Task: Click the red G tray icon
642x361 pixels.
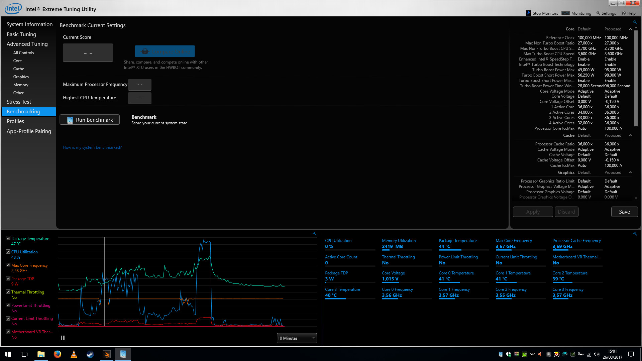Action: 557,354
